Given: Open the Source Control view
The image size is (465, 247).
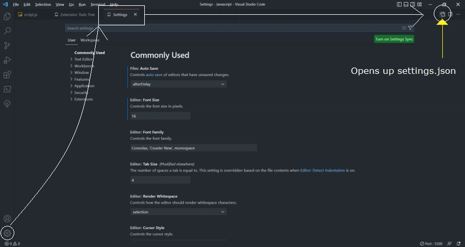Looking at the screenshot, I should [x=7, y=45].
